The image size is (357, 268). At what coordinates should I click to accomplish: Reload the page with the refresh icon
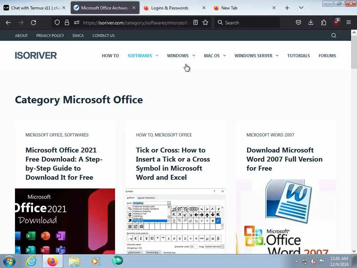33,23
